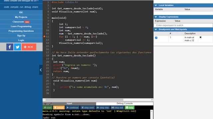Open debugger help button
The image size is (213, 119).
pyautogui.click(x=129, y=107)
